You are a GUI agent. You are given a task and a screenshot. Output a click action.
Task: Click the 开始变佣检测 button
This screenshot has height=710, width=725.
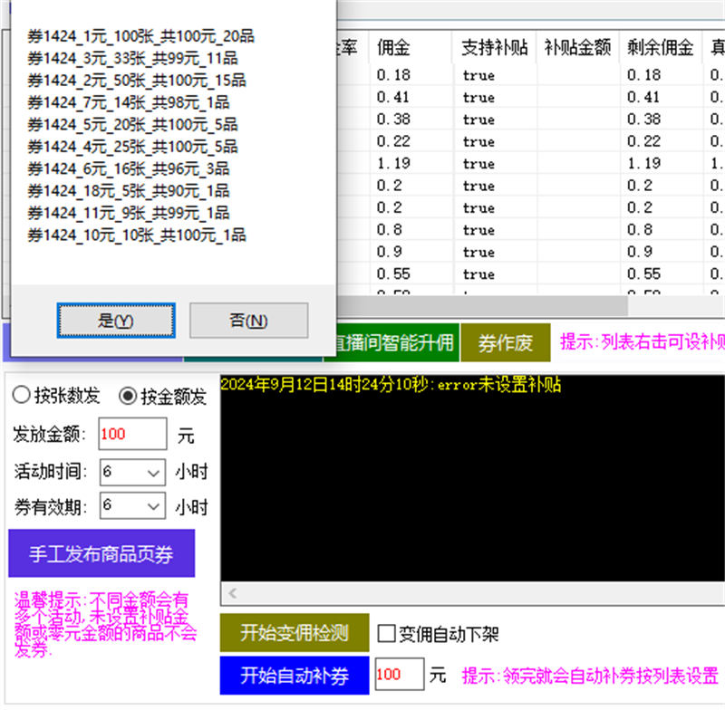294,634
